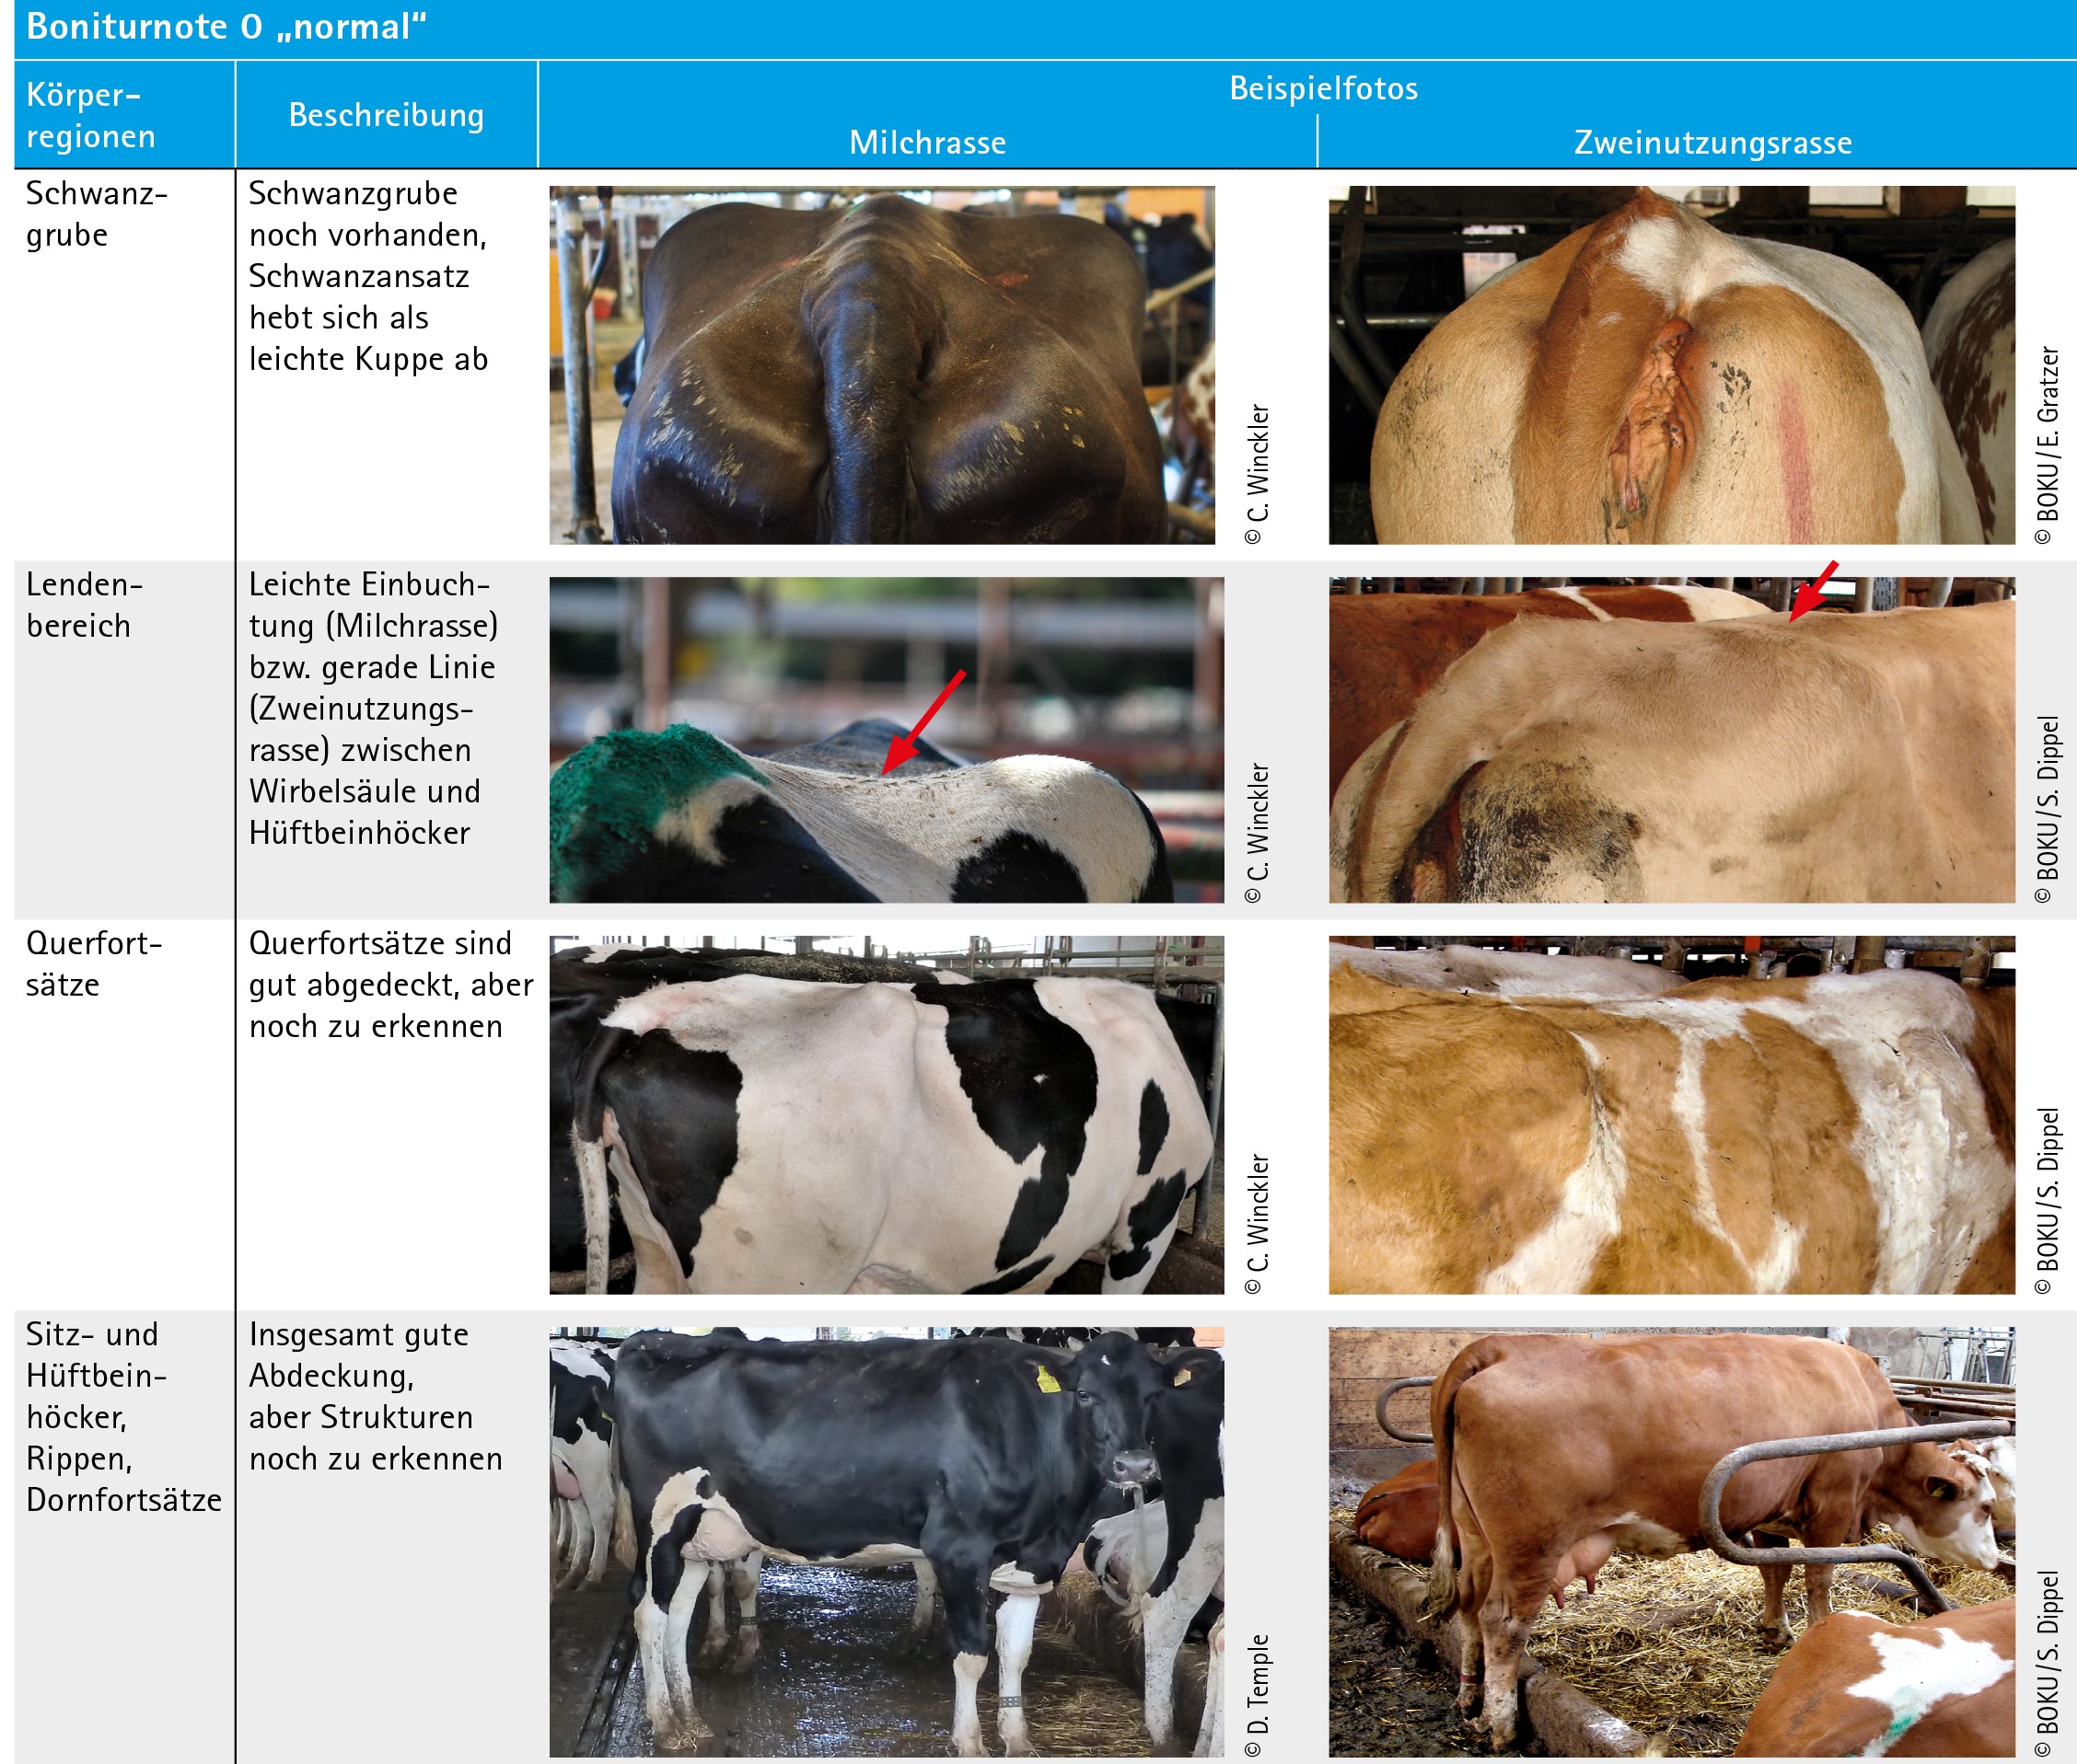Click the black Holstein cow full-body photo

click(887, 1542)
